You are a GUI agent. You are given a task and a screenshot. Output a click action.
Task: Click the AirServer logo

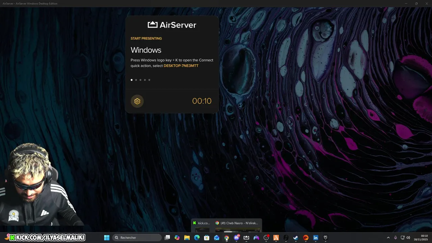pos(172,25)
